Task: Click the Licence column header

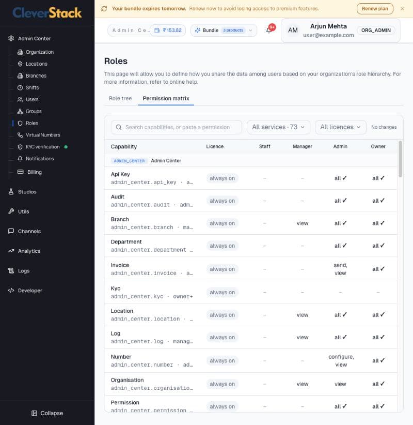Action: [x=215, y=146]
